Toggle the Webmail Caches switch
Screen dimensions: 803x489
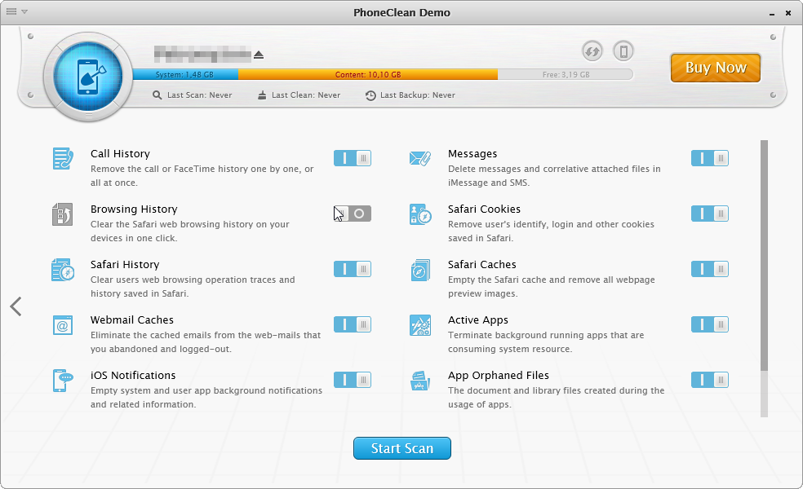tap(353, 324)
